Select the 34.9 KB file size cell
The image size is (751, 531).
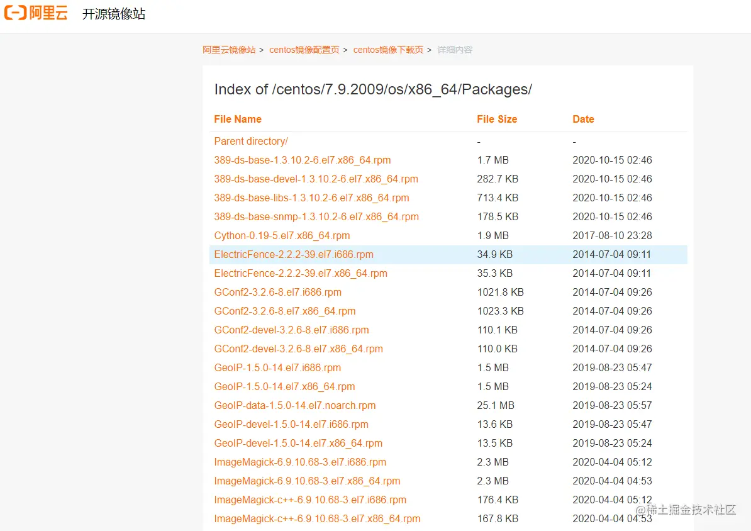point(495,254)
